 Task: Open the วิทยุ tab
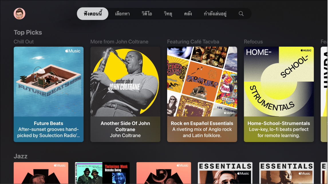pyautogui.click(x=168, y=14)
